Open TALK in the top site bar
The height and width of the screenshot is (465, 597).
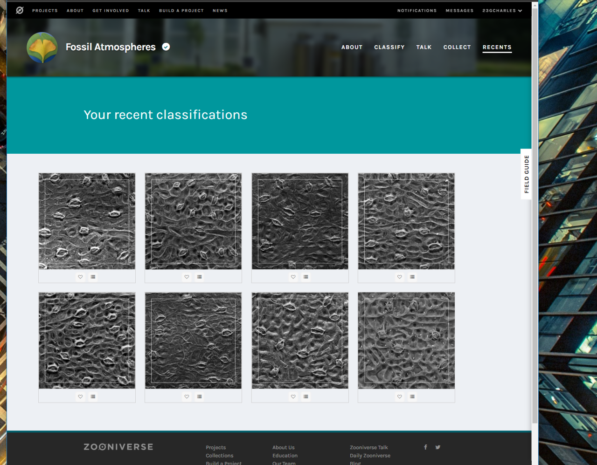[144, 10]
